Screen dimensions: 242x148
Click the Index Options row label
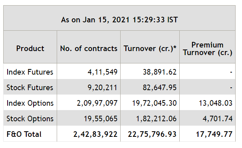click(30, 103)
